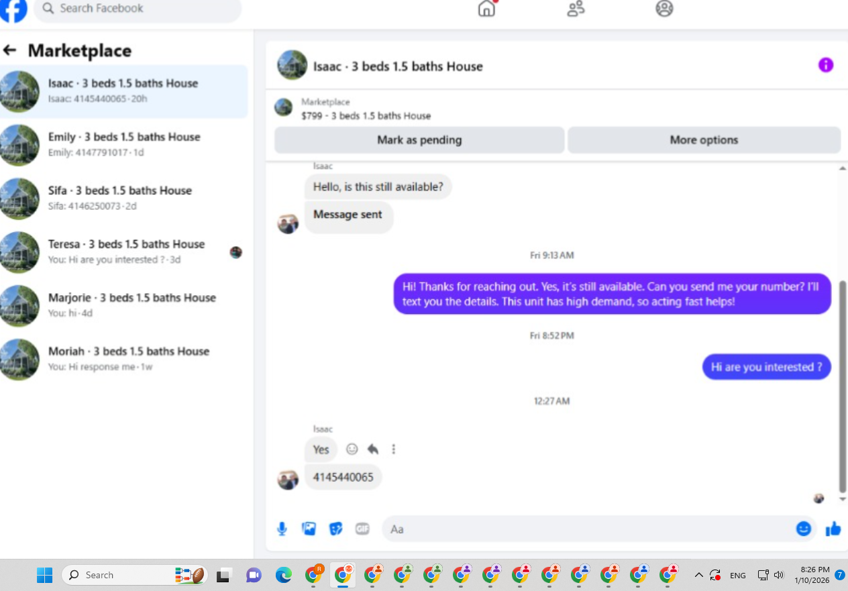Open the GIF picker icon
This screenshot has width=848, height=591.
tap(362, 529)
